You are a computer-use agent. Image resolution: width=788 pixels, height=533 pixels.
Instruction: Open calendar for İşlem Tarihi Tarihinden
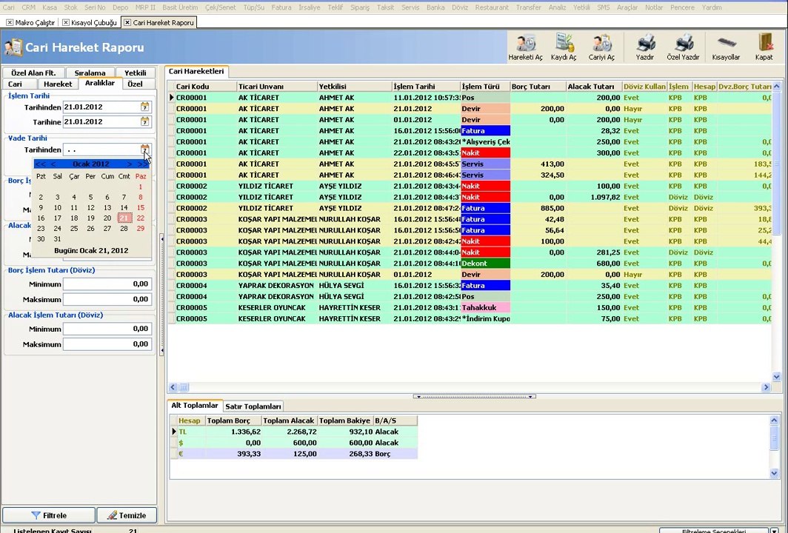[x=144, y=107]
